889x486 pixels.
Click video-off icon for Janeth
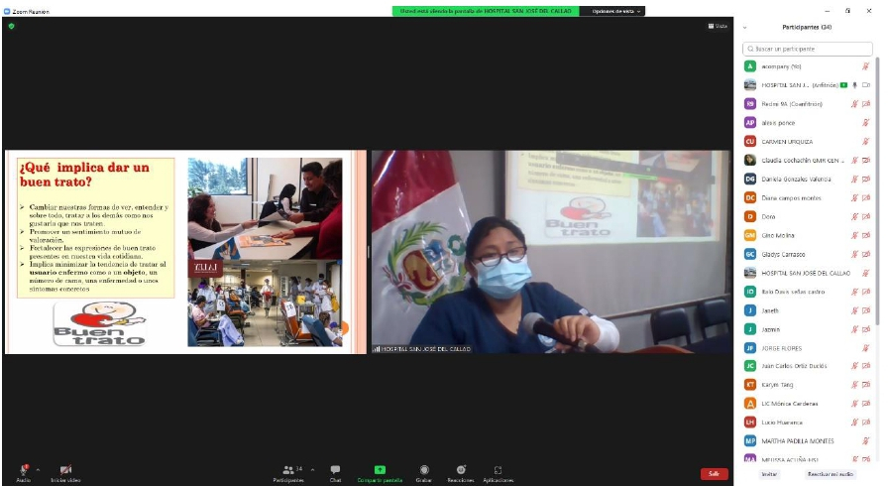coord(866,310)
